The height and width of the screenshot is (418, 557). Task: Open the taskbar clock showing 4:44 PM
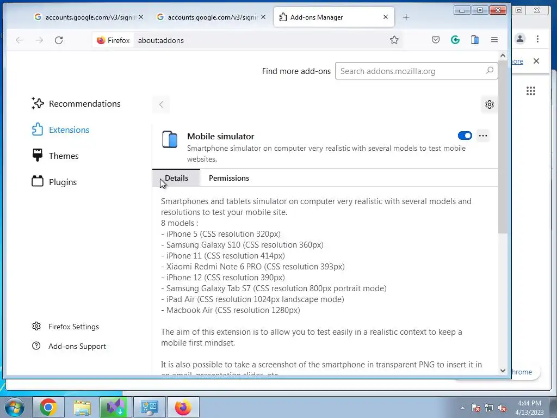point(529,408)
